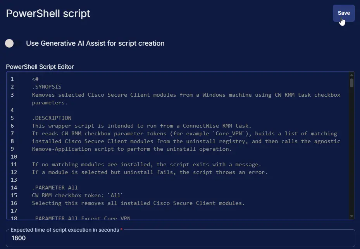Click line 12 about uninstall failing
Viewport: 360px width, 249px height.
point(150,172)
